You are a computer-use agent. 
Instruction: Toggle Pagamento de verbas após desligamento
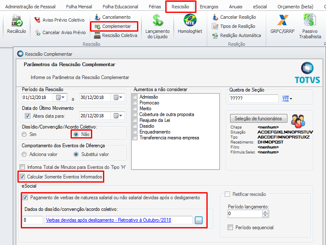click(25, 198)
